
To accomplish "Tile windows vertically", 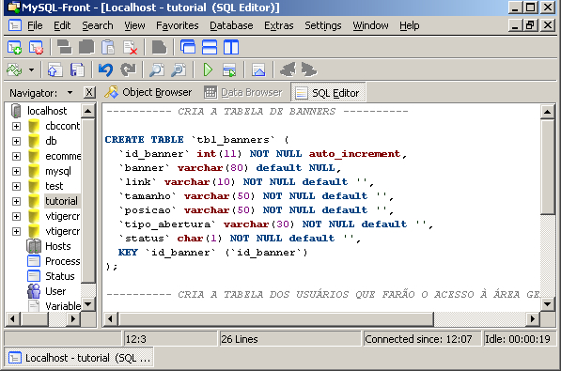I will point(231,47).
